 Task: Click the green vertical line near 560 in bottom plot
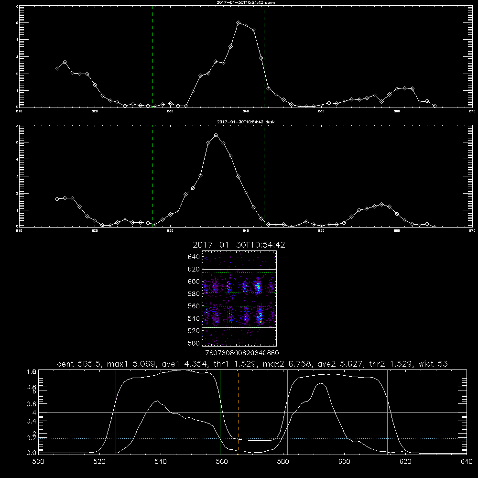click(220, 412)
